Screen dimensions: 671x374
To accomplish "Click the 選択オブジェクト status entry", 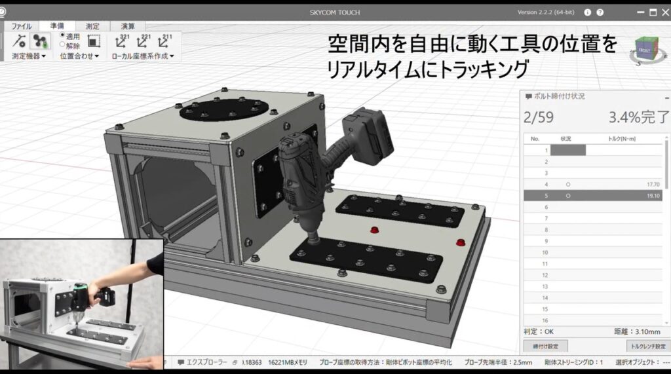I will click(x=642, y=362).
